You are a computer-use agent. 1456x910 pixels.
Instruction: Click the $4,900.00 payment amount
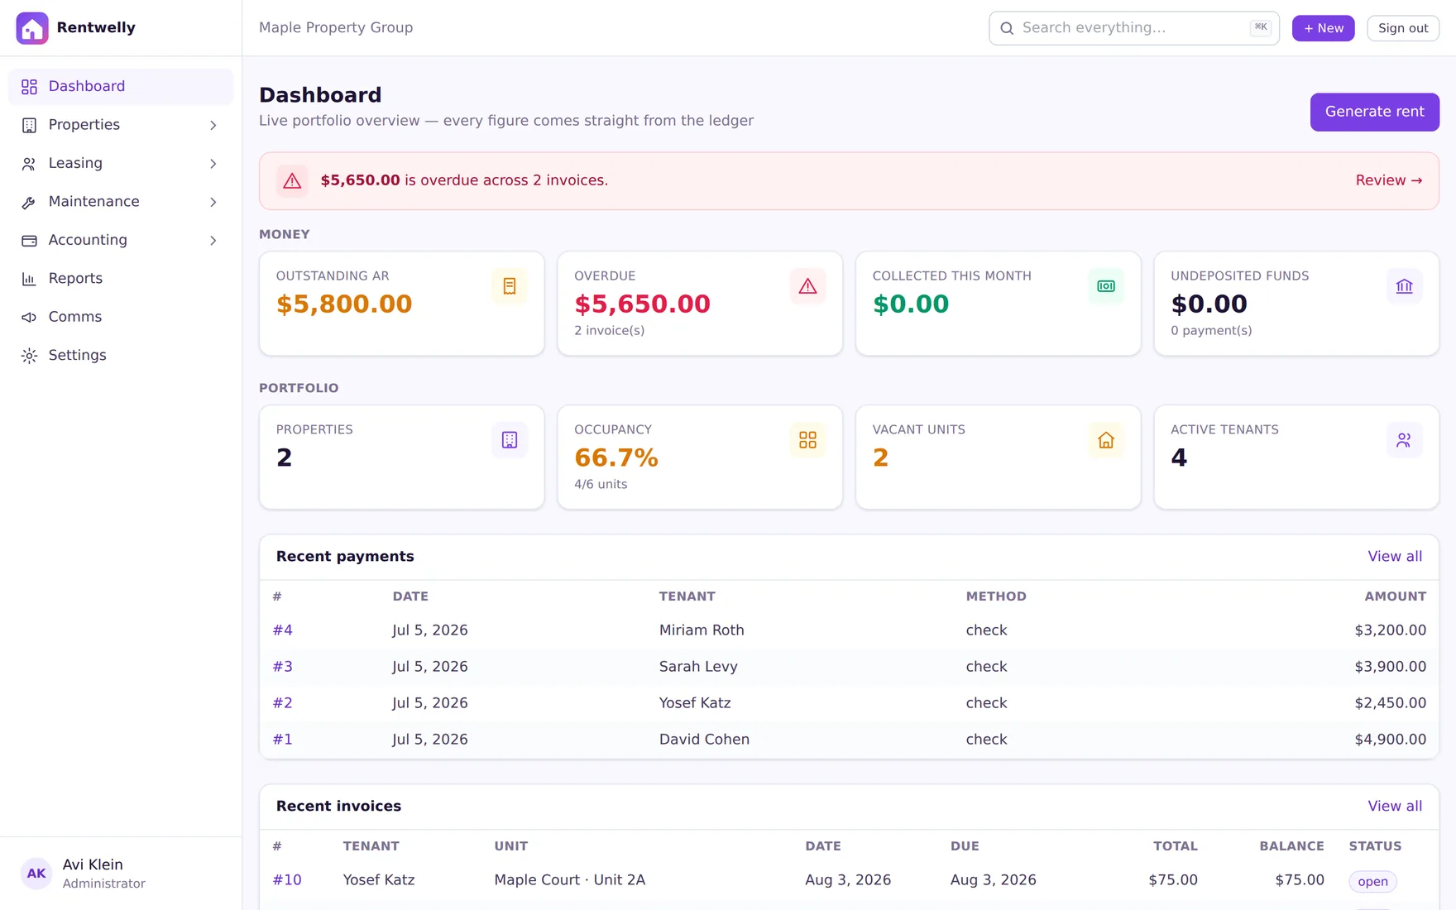point(1390,740)
